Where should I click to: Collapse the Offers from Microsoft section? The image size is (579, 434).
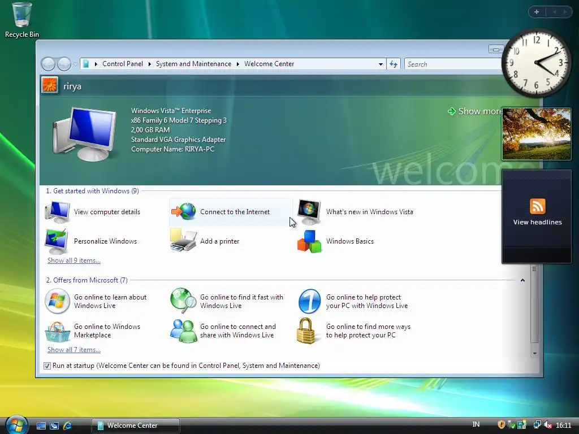click(522, 280)
